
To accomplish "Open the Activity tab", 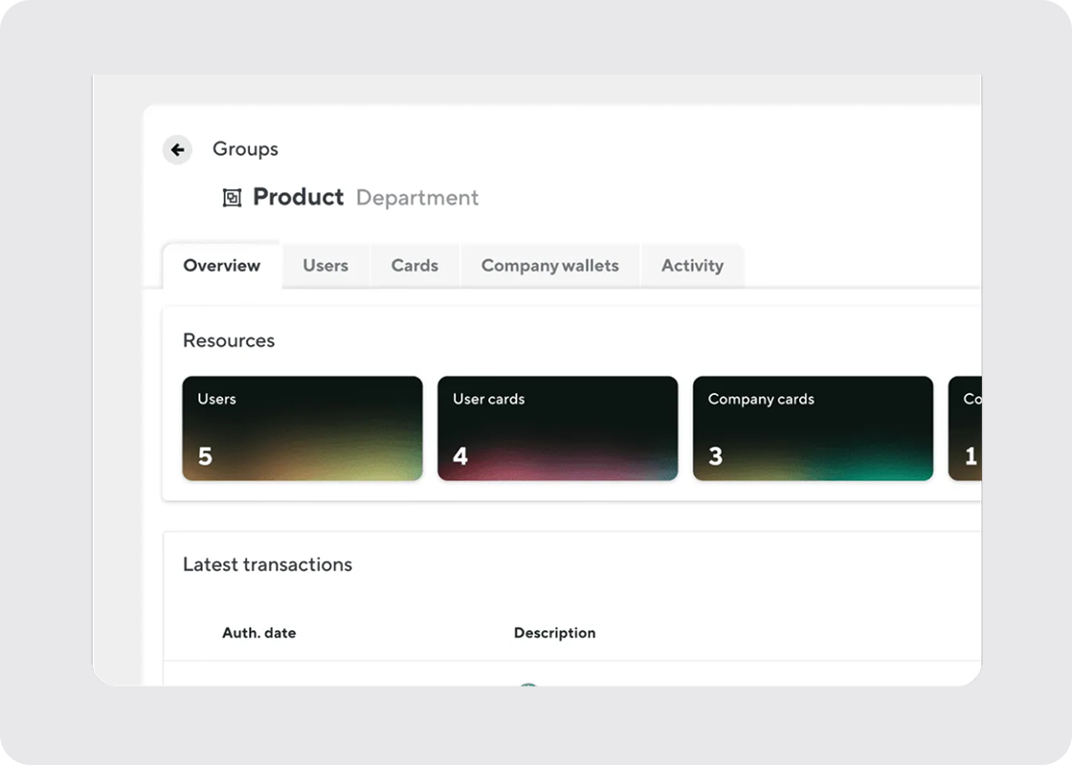I will click(692, 266).
